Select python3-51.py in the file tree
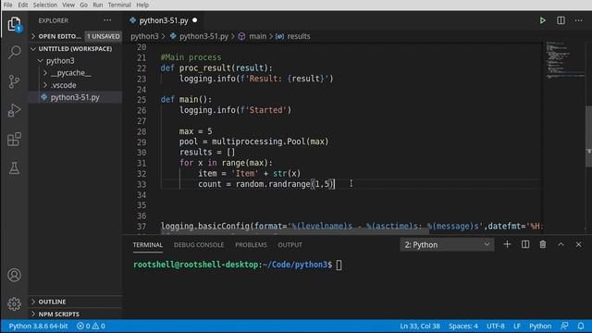The width and height of the screenshot is (592, 333). (75, 97)
